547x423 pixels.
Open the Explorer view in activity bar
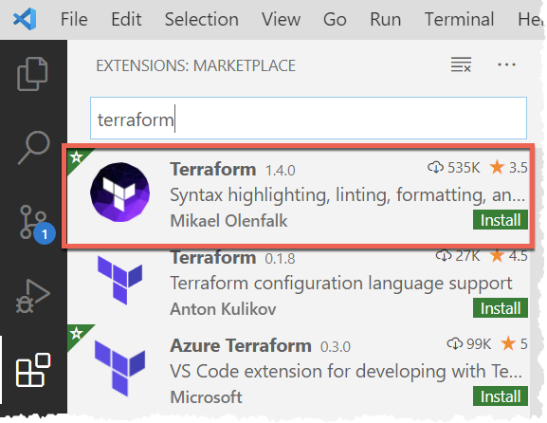tap(32, 74)
